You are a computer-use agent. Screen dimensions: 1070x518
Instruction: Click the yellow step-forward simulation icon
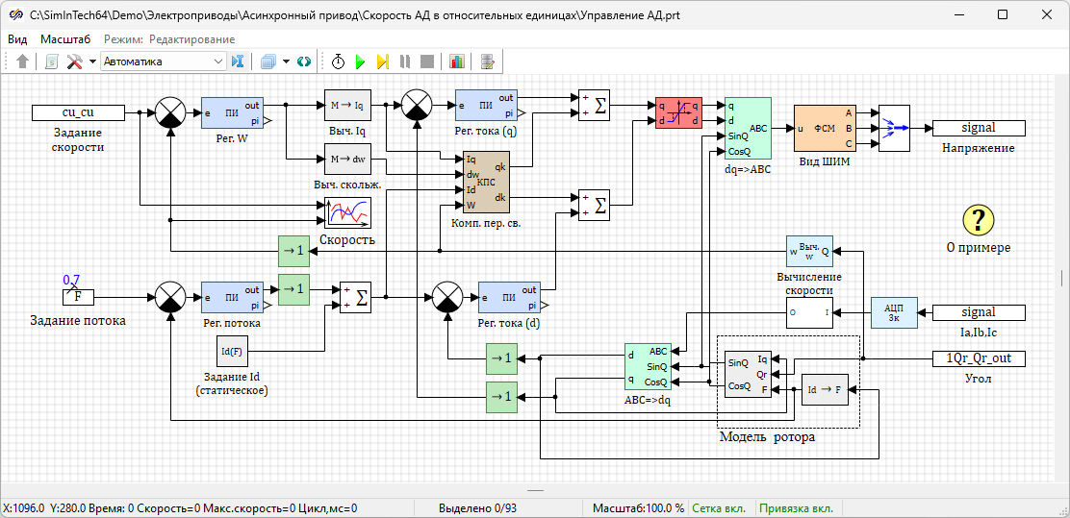click(382, 62)
